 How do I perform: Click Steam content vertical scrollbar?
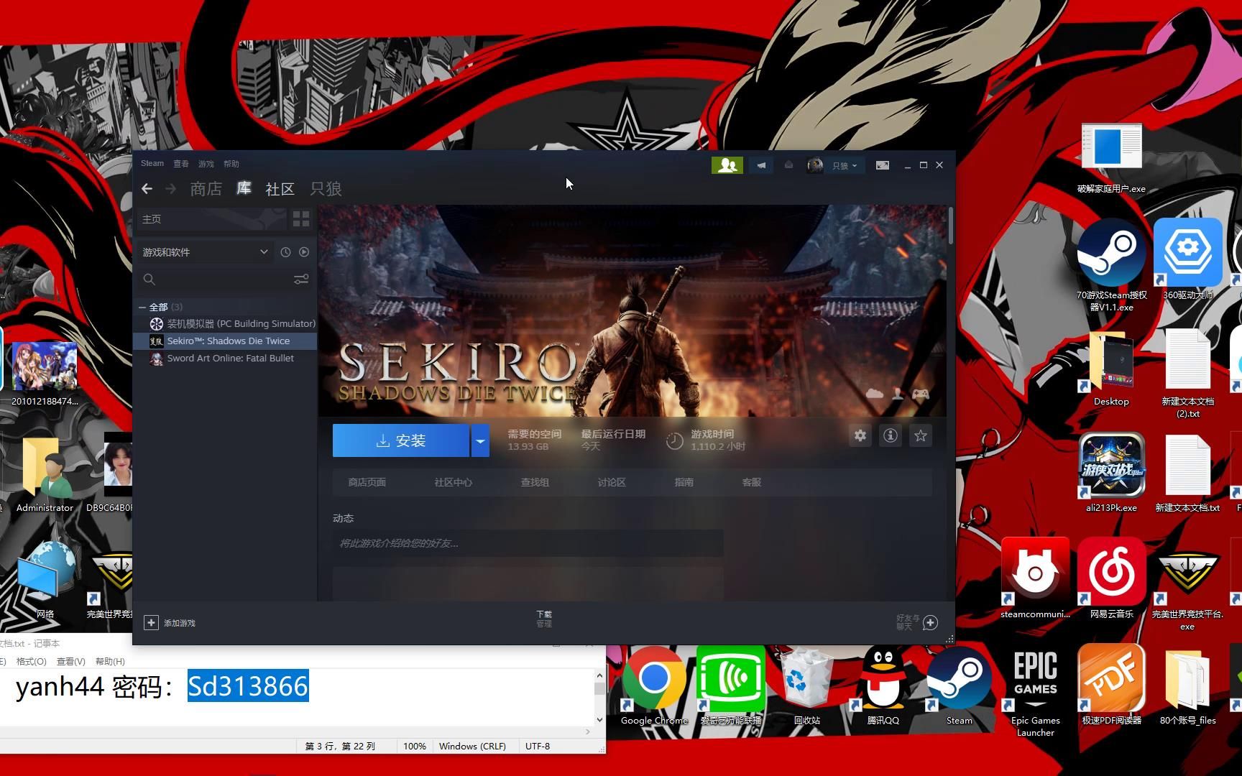(951, 226)
